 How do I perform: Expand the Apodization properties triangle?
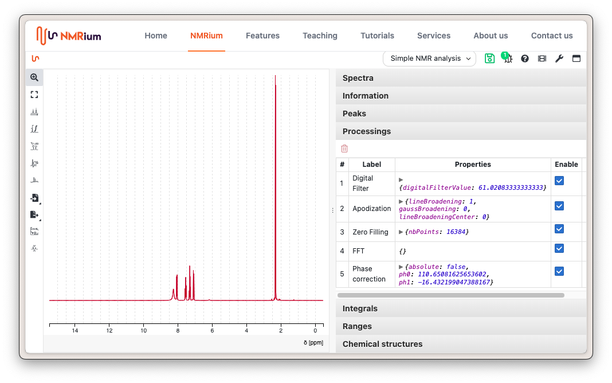point(401,201)
